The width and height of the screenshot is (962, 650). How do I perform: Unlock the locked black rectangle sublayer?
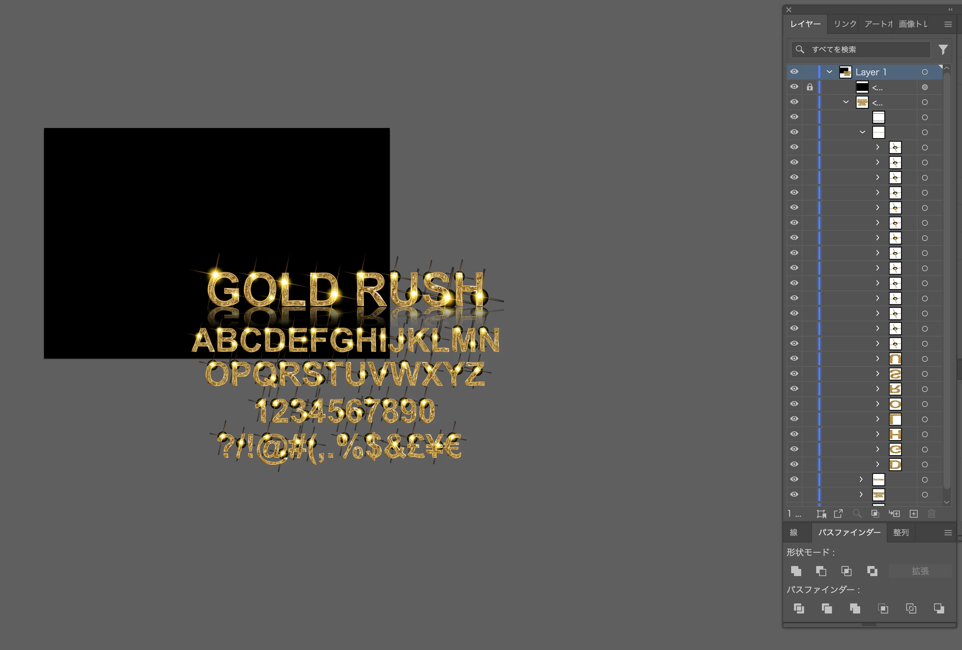click(x=809, y=87)
